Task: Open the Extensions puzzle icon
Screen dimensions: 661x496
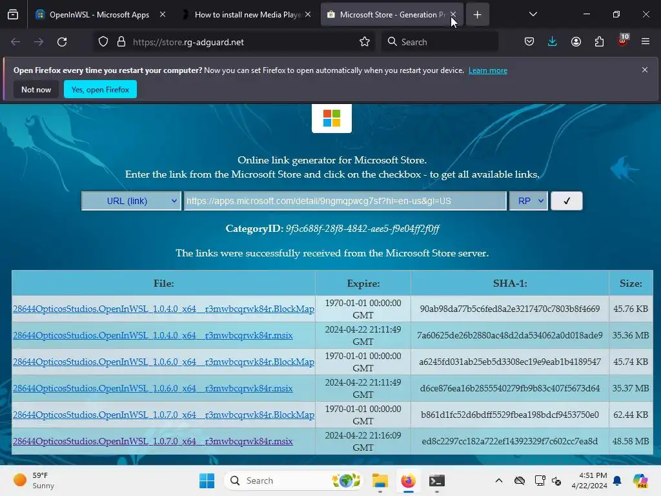Action: click(599, 42)
